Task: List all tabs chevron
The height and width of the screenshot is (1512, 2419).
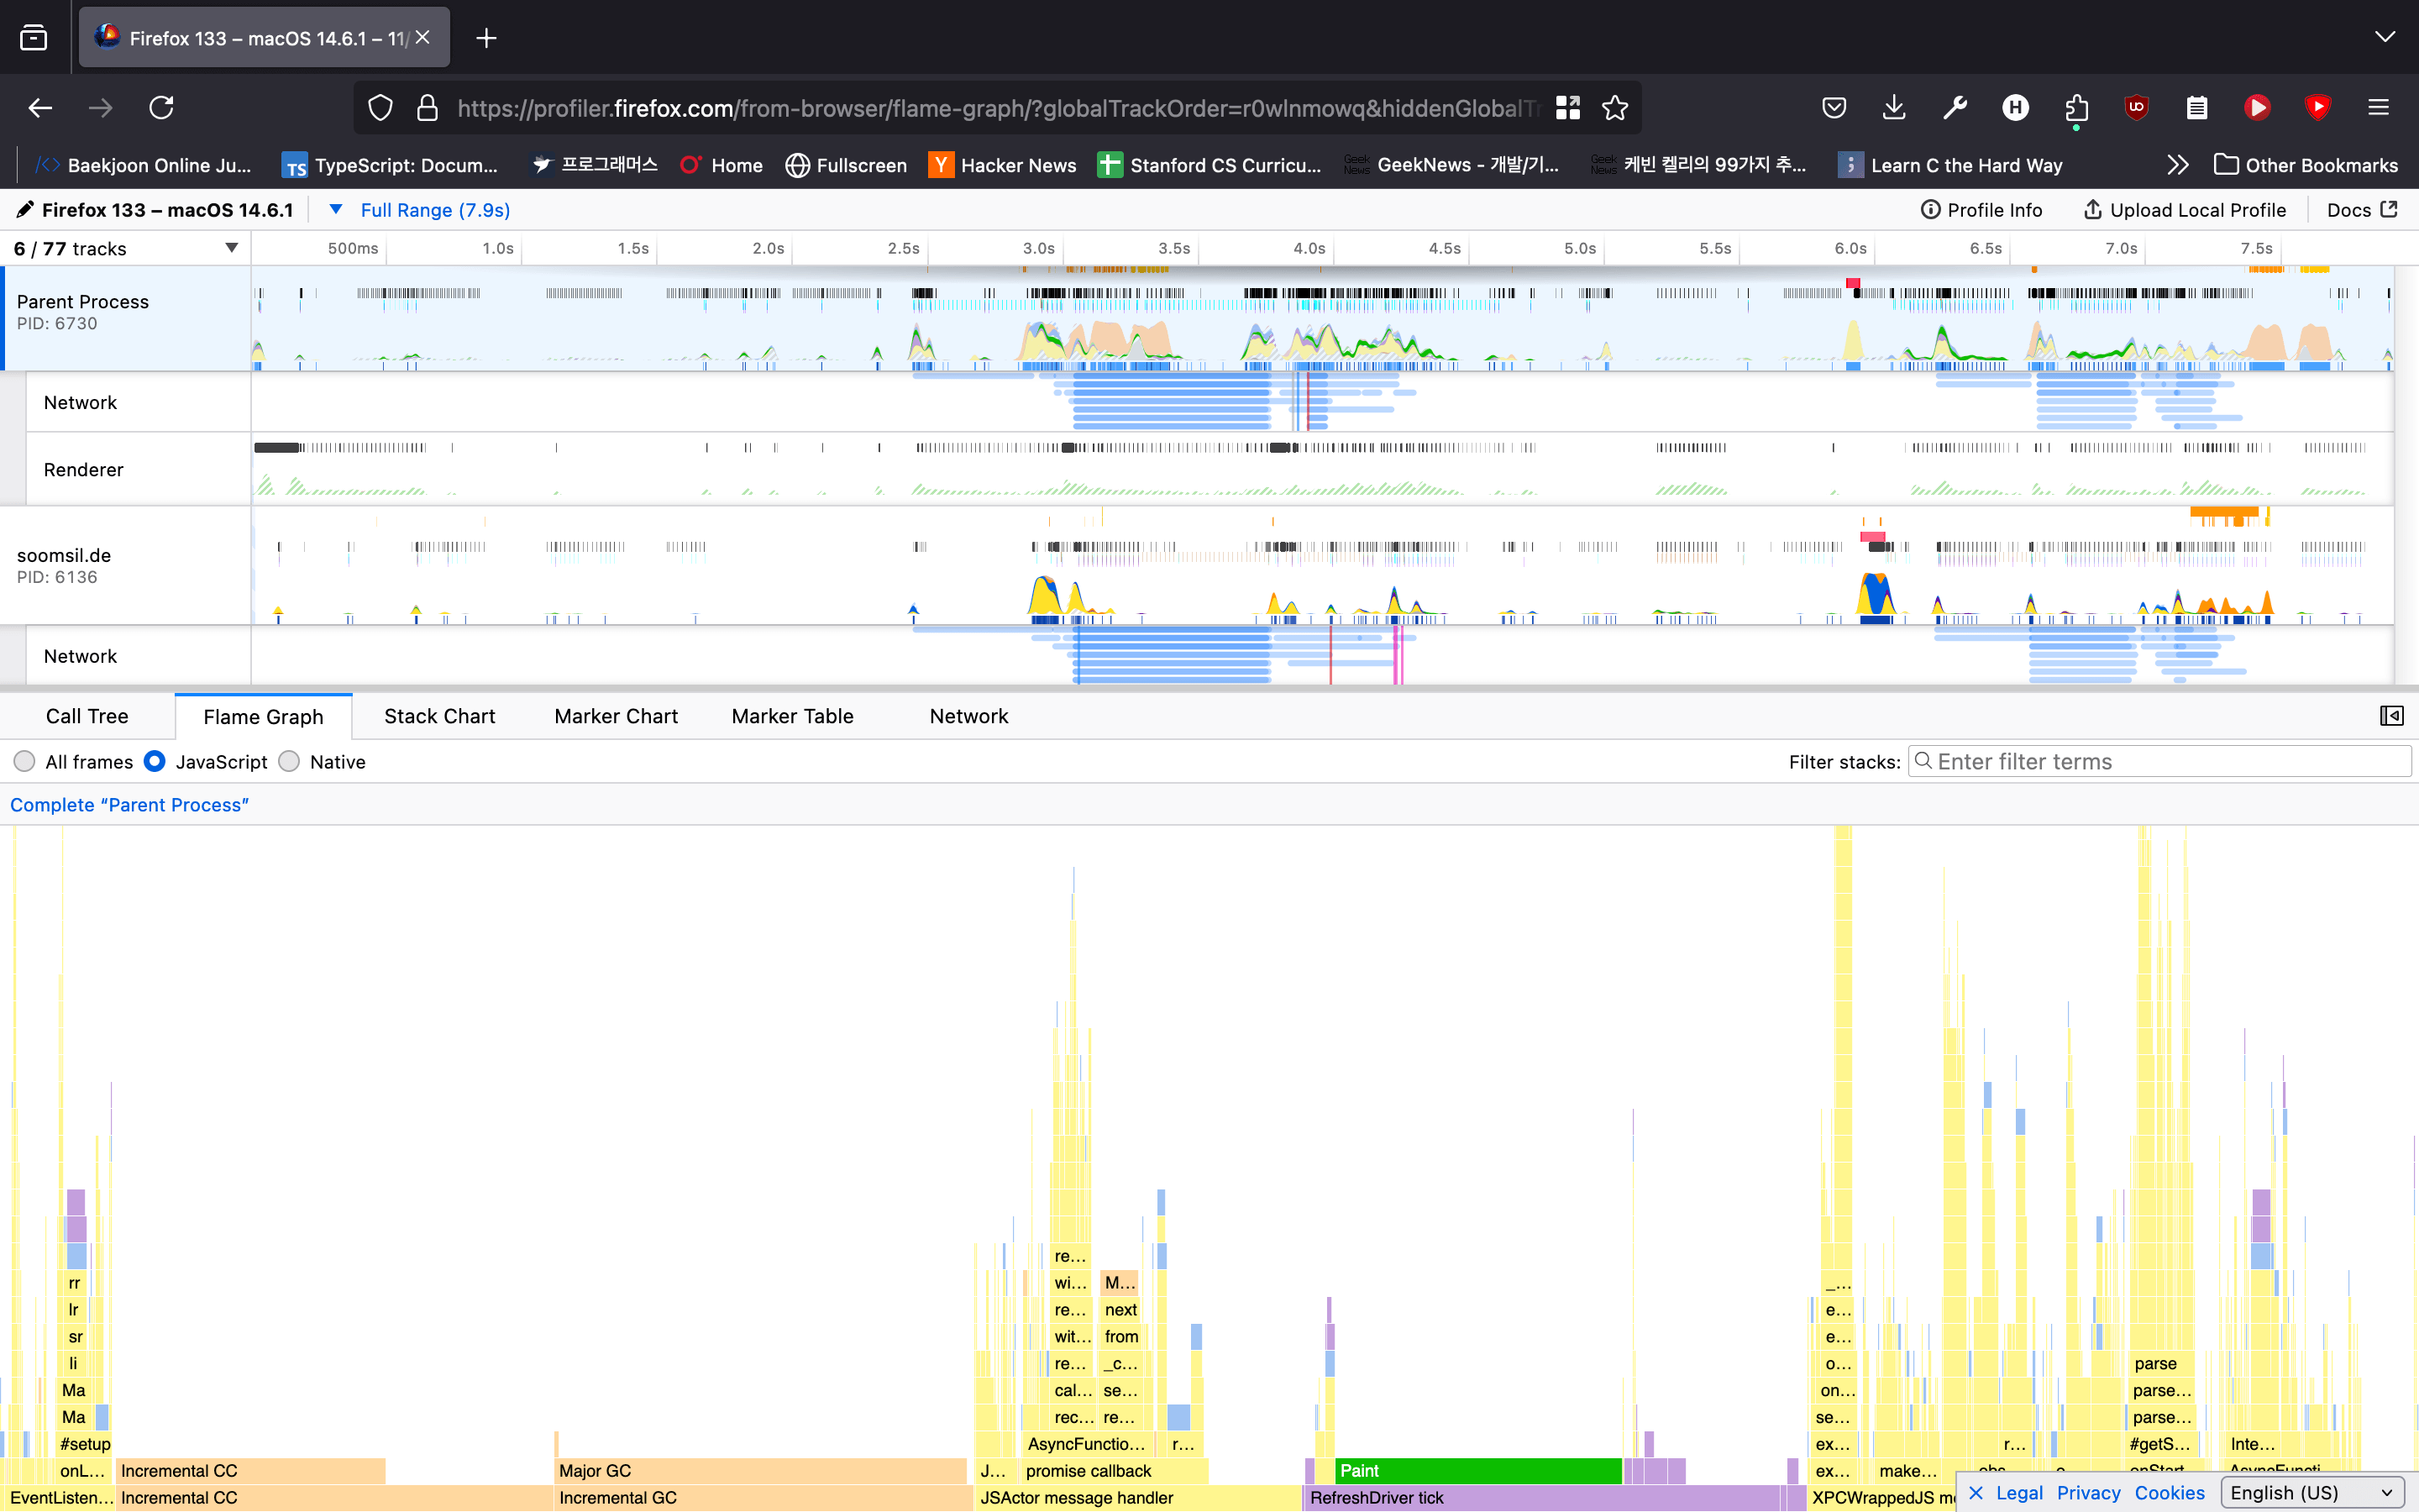Action: click(2384, 37)
